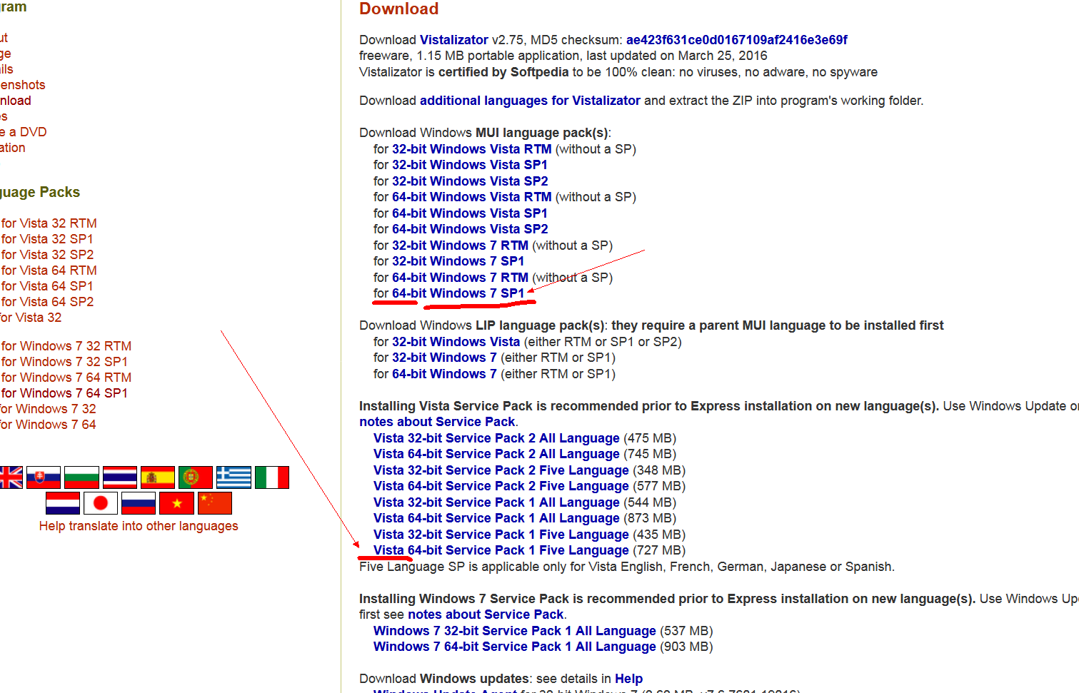Image resolution: width=1079 pixels, height=693 pixels.
Task: Open sidebar link for Vista 64 RTM
Action: pos(49,270)
